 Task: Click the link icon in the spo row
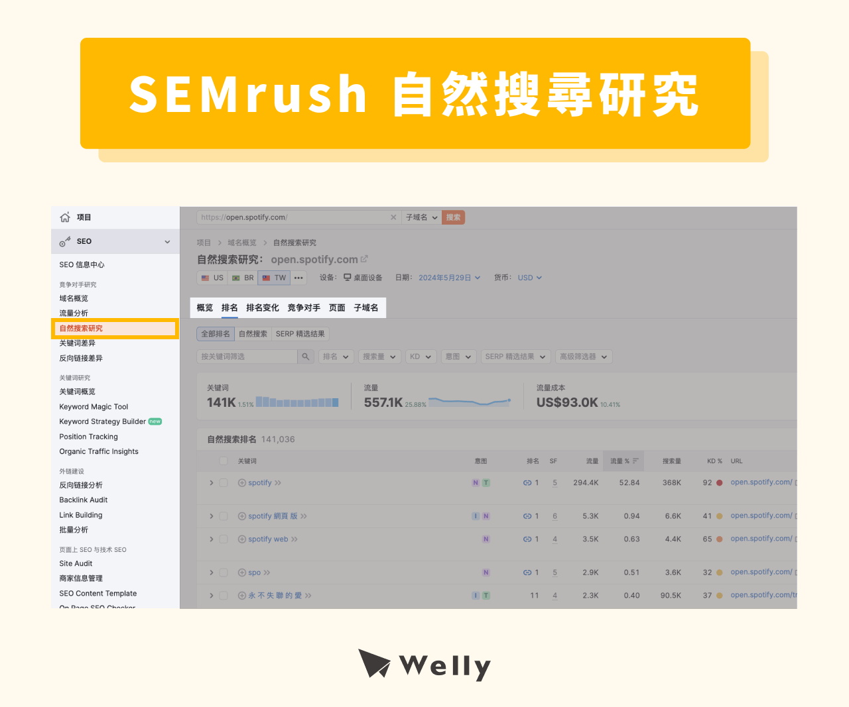[527, 572]
